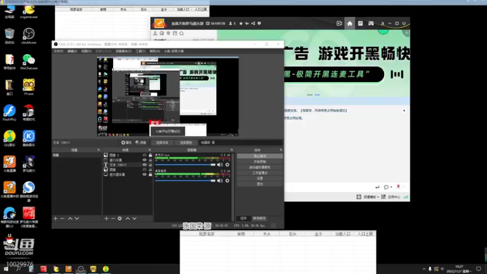Toggle visibility of 图像 2 source

tap(144, 155)
